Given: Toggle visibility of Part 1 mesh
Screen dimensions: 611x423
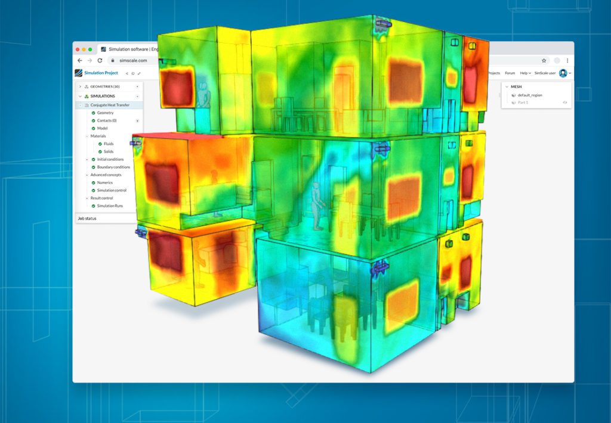Looking at the screenshot, I should click(x=565, y=102).
